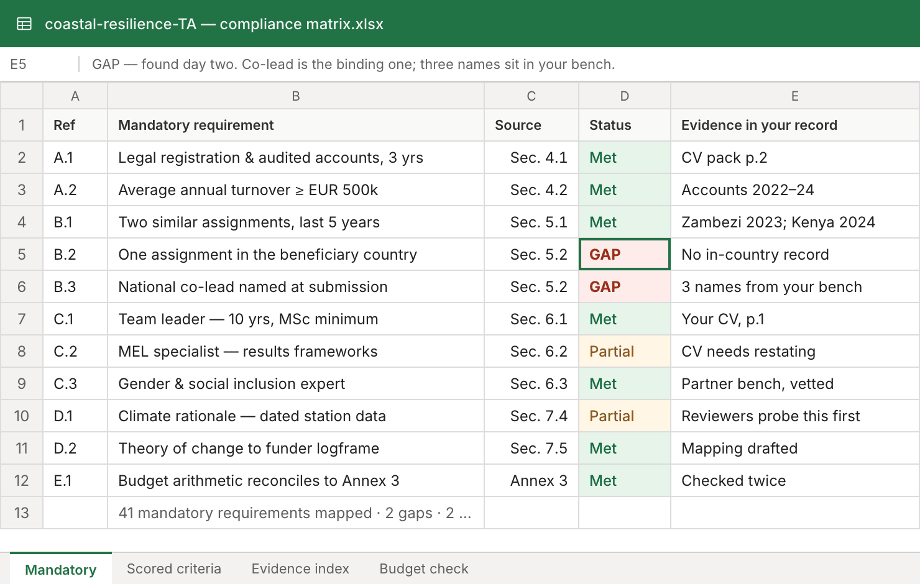The height and width of the screenshot is (584, 920).
Task: Click 'Budget arithmetic reconciles to Annex 3'
Action: 296,480
